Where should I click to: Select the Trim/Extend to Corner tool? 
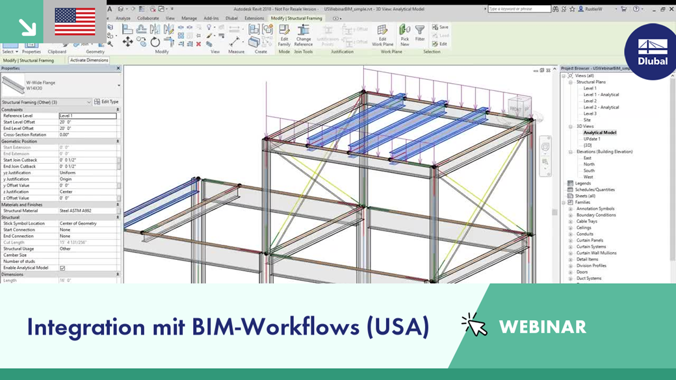(x=168, y=42)
